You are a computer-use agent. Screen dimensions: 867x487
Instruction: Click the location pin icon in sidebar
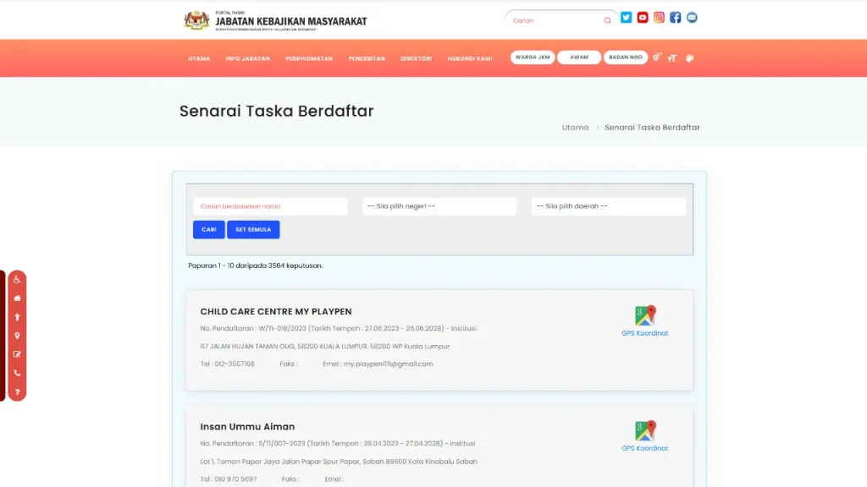[x=17, y=336]
